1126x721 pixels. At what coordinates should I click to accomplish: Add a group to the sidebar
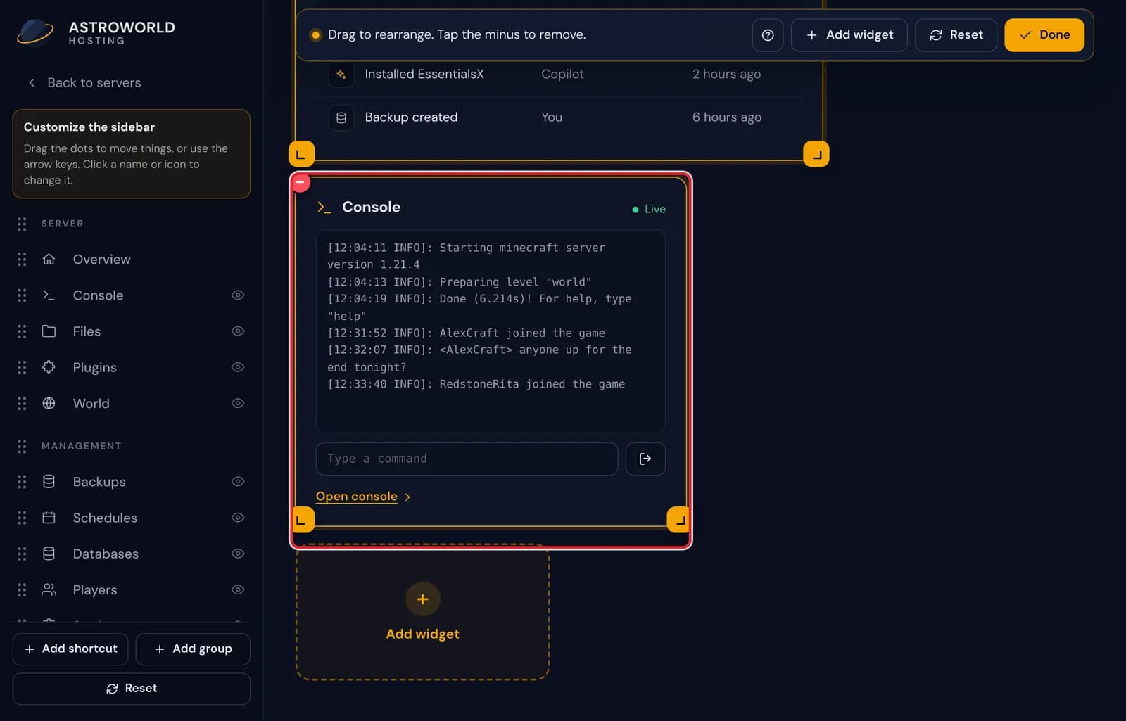(x=193, y=649)
